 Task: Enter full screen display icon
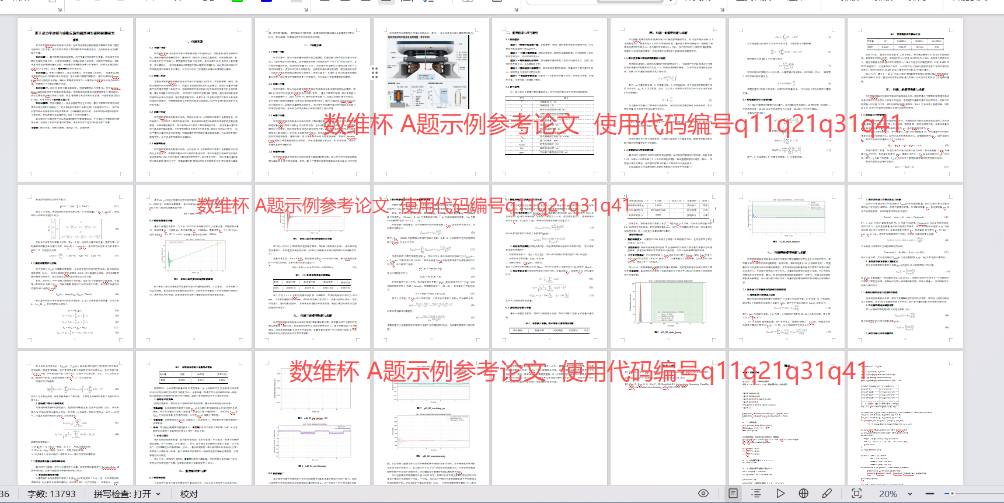coord(856,494)
